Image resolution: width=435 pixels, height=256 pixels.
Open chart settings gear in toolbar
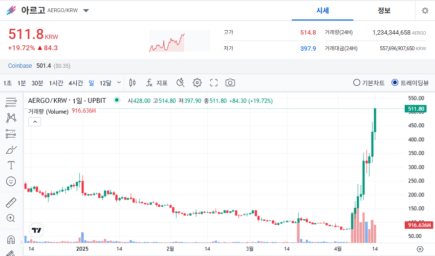(x=197, y=82)
